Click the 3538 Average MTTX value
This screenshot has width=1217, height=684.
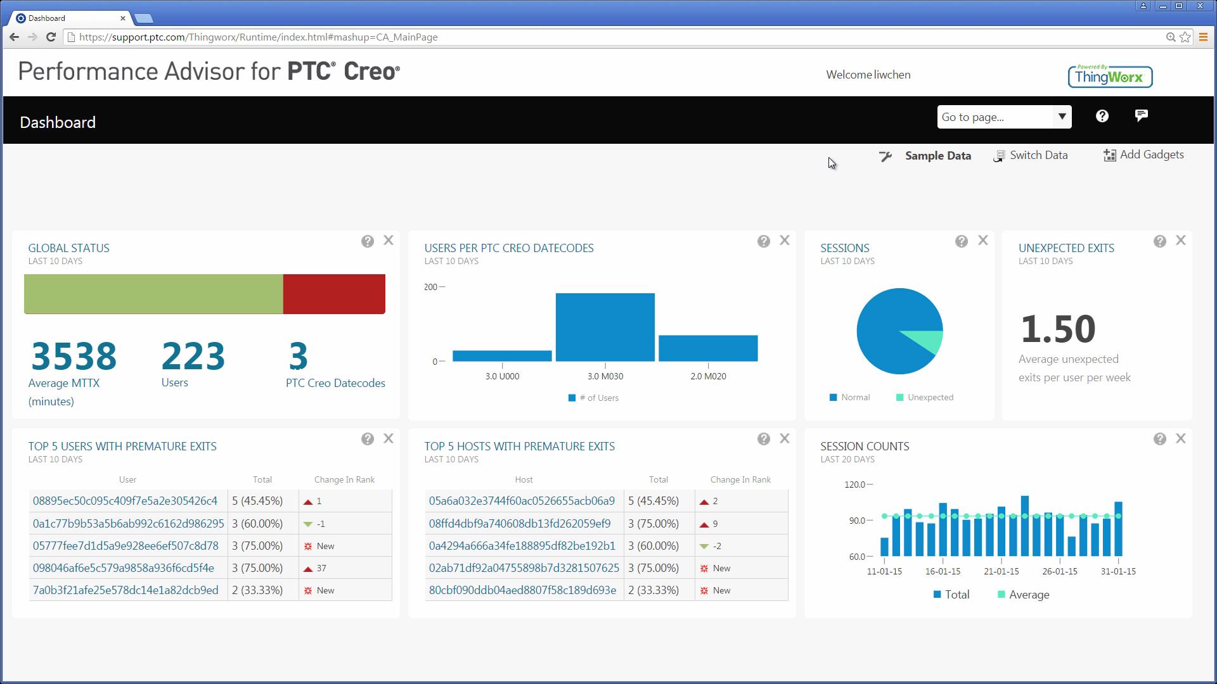74,356
